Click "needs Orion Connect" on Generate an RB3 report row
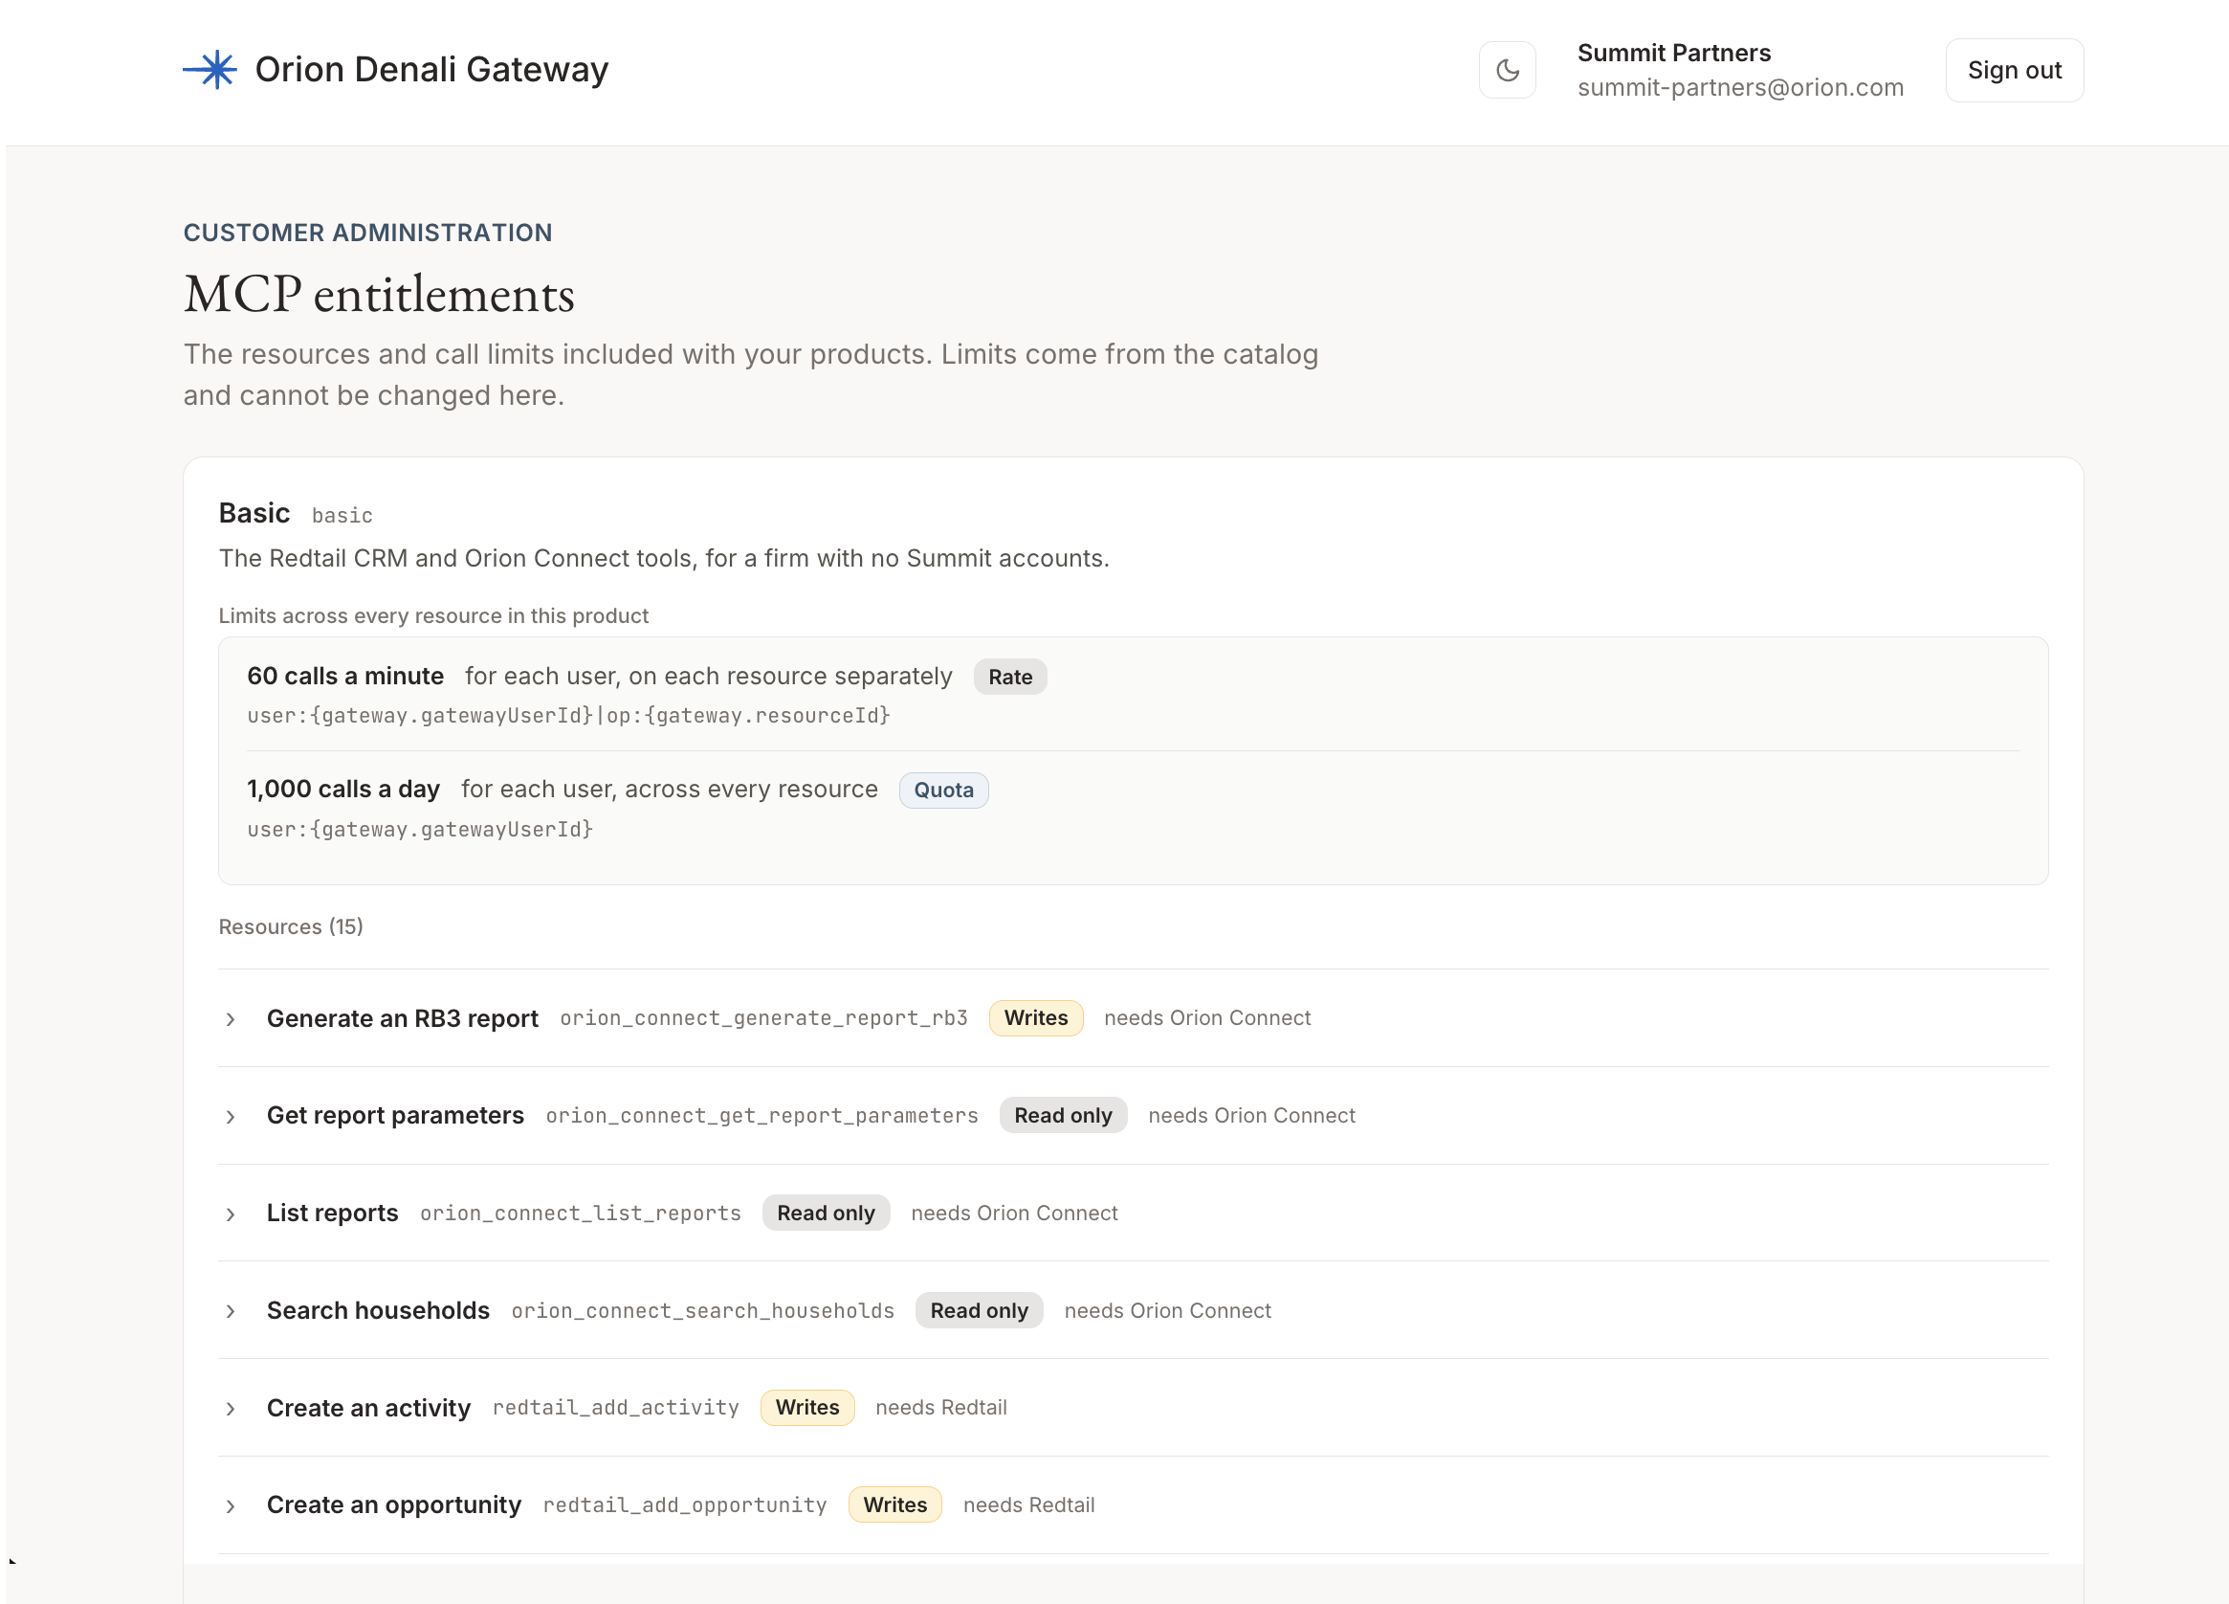Viewport: 2229px width, 1604px height. (x=1207, y=1018)
